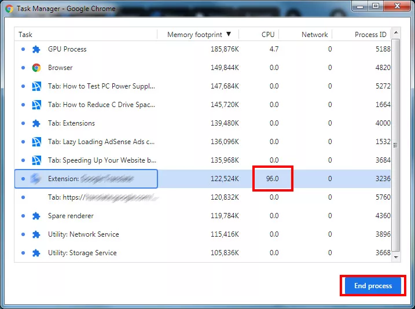
Task: Click icon of Tab: Lazy Loading AdSense Ads
Action: [x=36, y=142]
